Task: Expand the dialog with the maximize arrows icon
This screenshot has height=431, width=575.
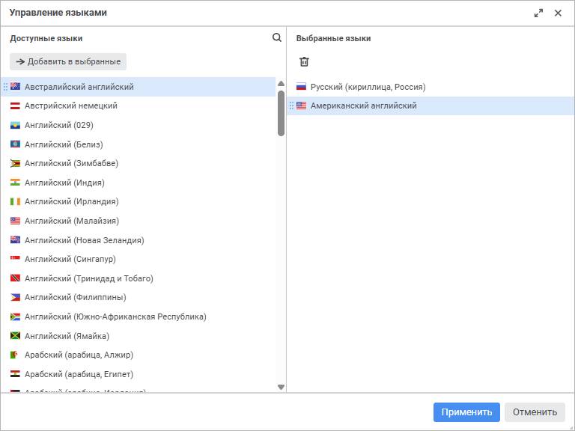Action: (538, 13)
